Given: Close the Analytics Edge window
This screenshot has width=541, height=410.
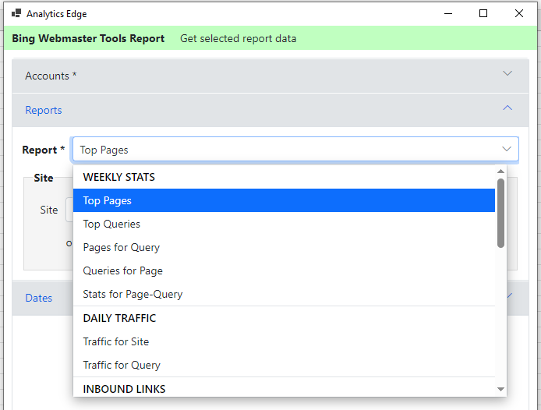Looking at the screenshot, I should (x=519, y=13).
